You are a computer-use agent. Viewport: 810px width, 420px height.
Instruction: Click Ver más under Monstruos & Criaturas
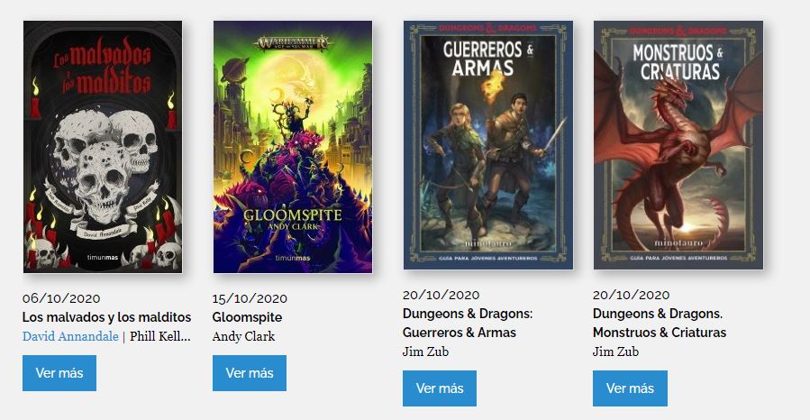pyautogui.click(x=630, y=388)
